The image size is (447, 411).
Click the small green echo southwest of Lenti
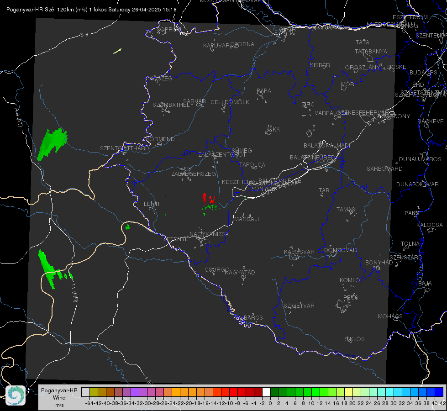pos(127,227)
